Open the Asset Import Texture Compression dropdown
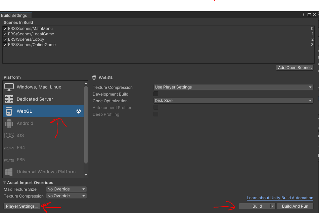This screenshot has width=319, height=213. point(66,196)
